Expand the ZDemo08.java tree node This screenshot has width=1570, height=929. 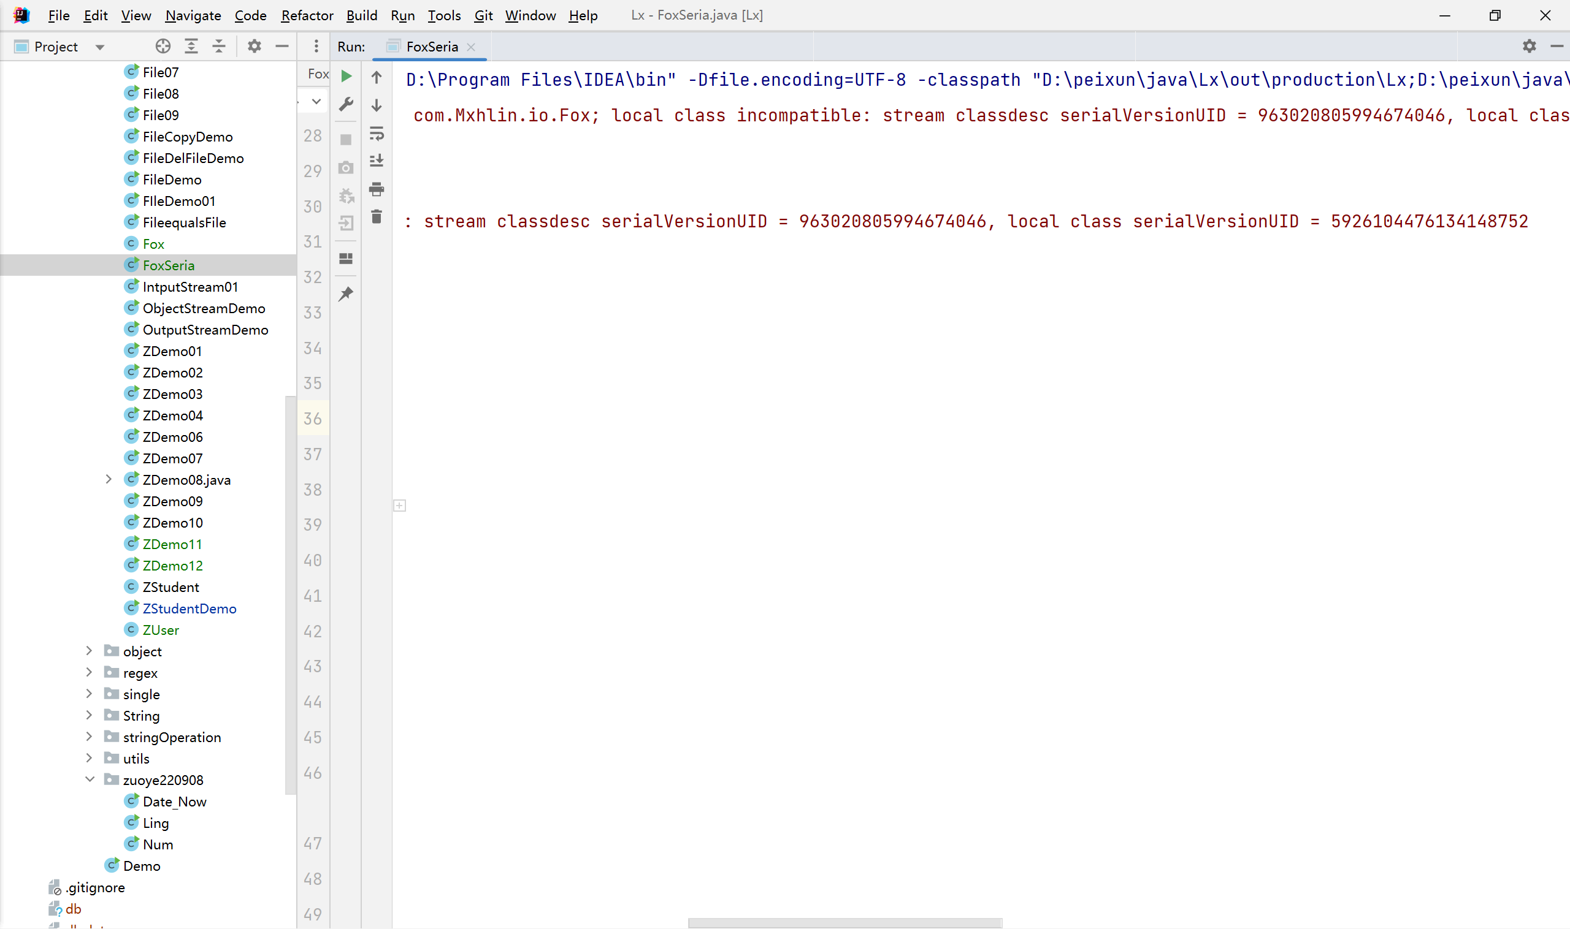tap(109, 480)
